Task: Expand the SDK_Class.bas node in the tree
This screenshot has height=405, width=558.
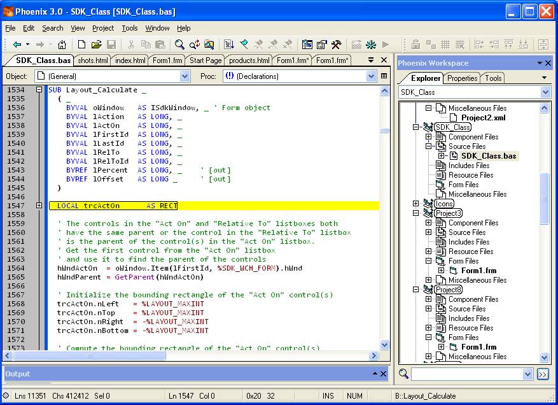Action: pos(442,155)
